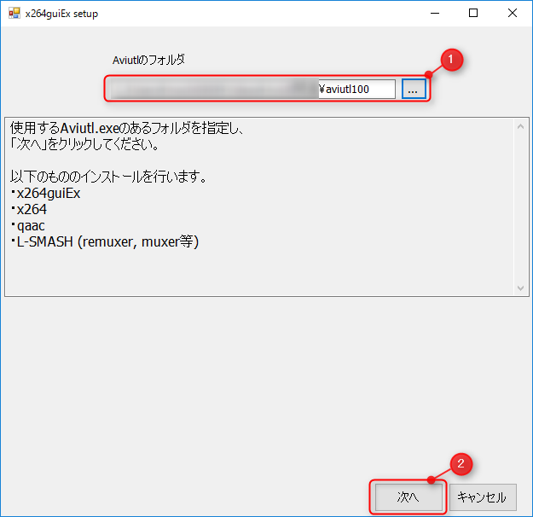The width and height of the screenshot is (533, 517).
Task: Click the '以下のもののインストールを行います。' line
Action: pyautogui.click(x=108, y=177)
